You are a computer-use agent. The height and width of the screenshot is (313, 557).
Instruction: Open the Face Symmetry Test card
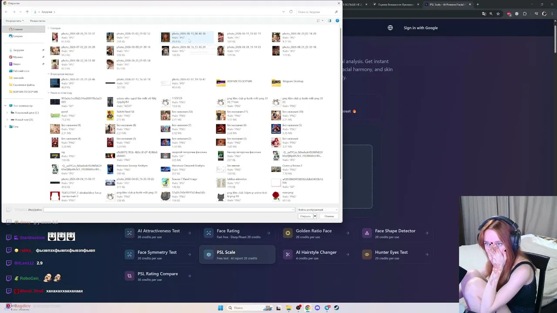158,255
